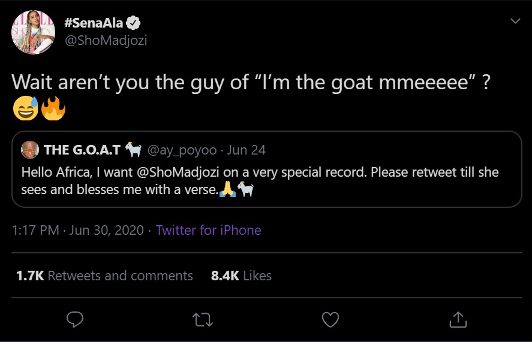532x342 pixels.
Task: Click the goat emoji after THE G.O.A.T
Action: [133, 150]
